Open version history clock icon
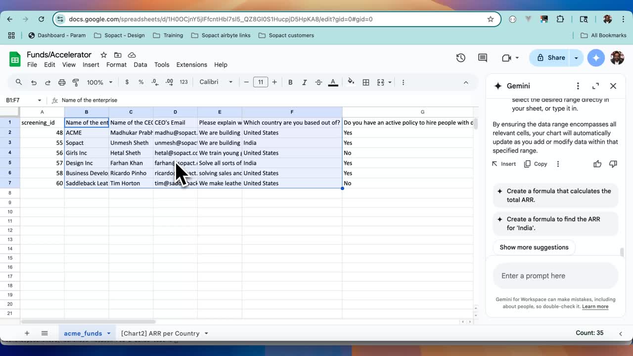This screenshot has height=356, width=633. coord(461,58)
